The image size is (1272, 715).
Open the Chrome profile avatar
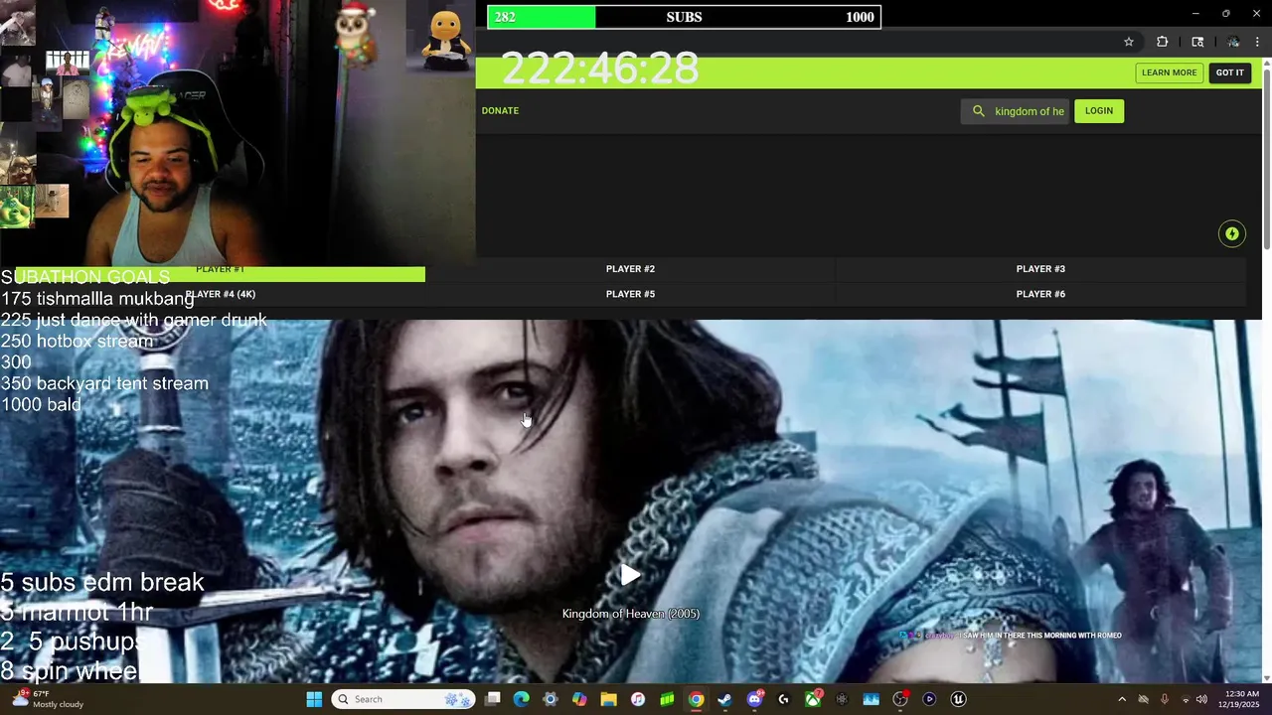point(1233,42)
